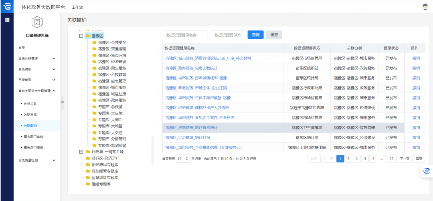Focus the 数据资源目录名称 search input field

click(185, 35)
